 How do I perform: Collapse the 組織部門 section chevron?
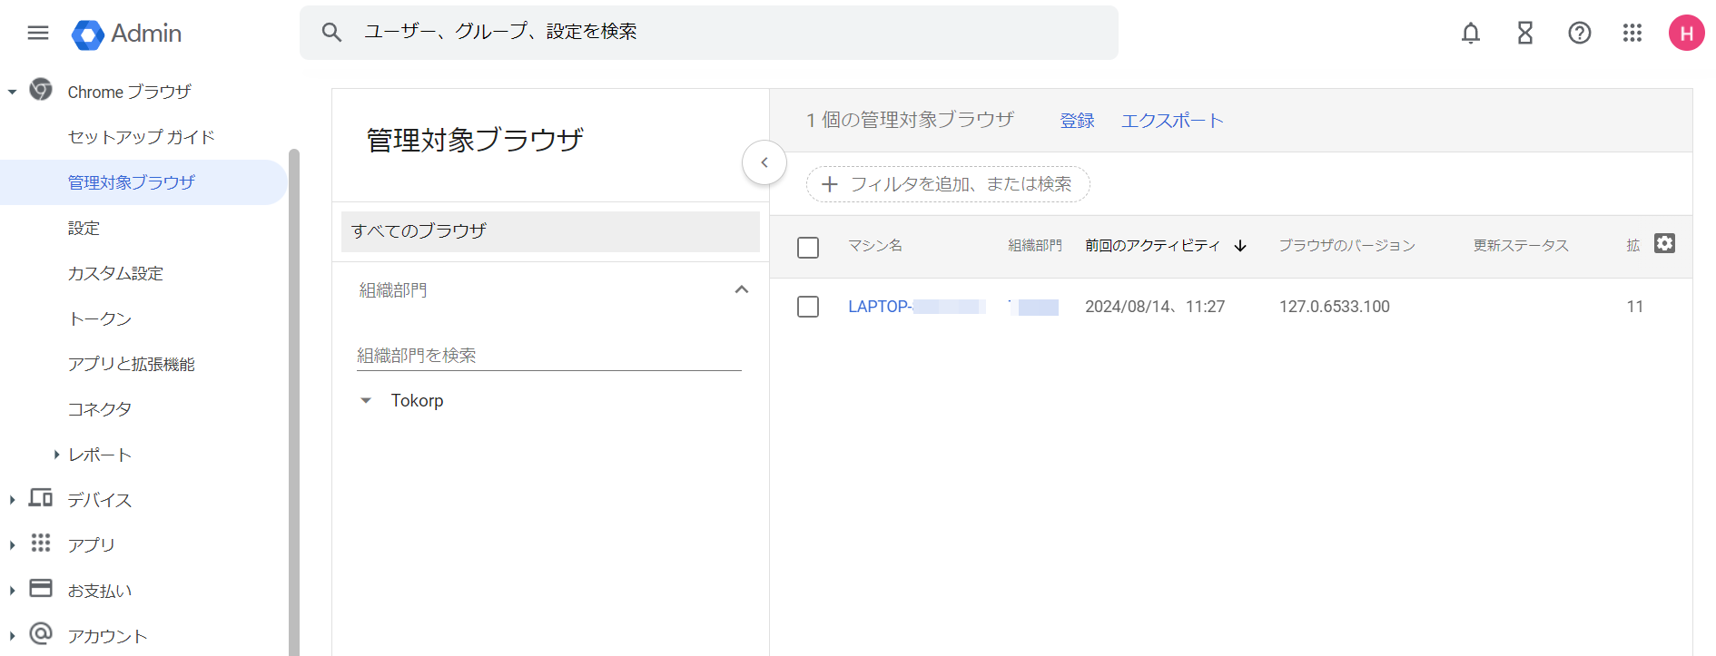(741, 289)
